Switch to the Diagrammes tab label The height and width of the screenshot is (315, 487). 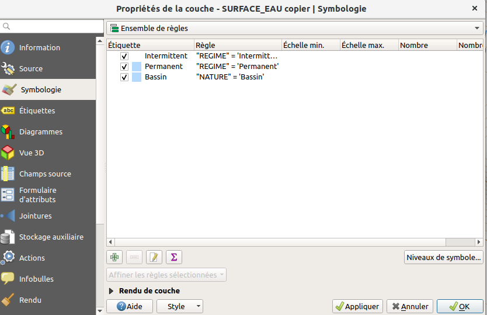(41, 132)
